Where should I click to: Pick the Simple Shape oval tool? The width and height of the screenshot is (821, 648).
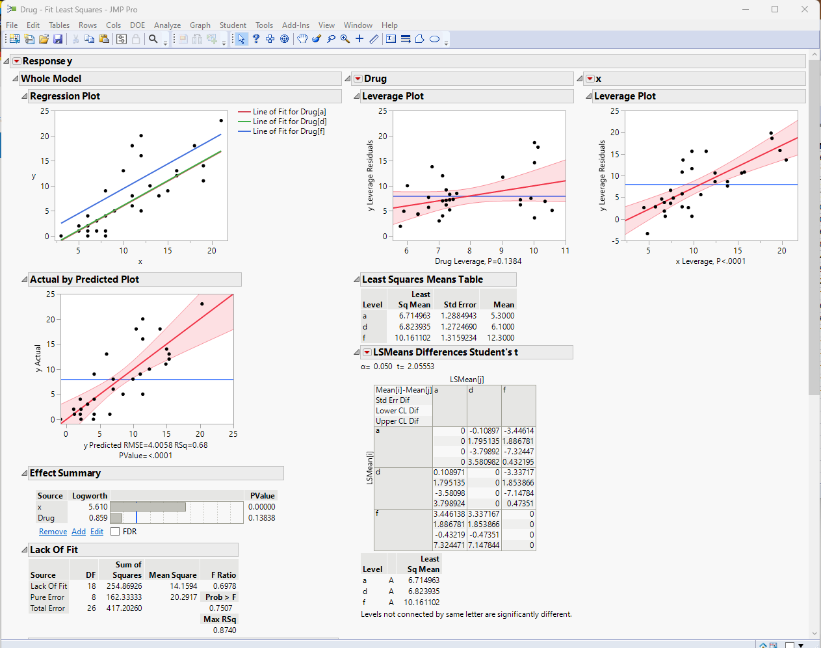coord(434,39)
